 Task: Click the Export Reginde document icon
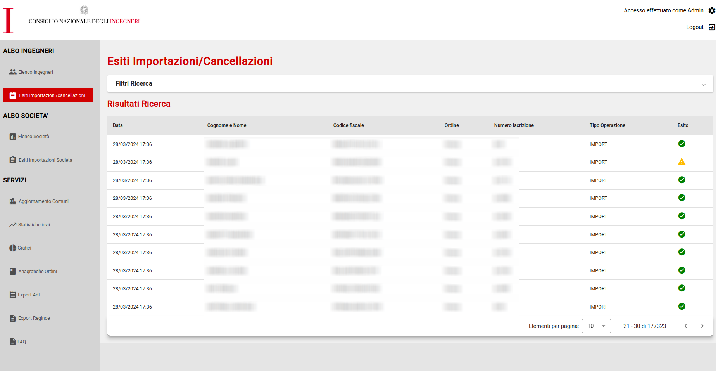pos(13,318)
